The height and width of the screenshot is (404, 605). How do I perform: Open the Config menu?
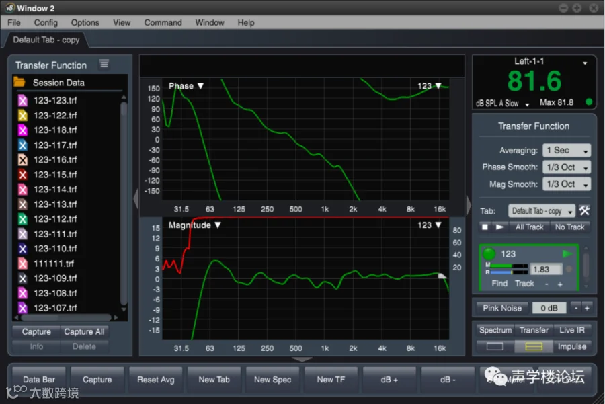pyautogui.click(x=46, y=22)
